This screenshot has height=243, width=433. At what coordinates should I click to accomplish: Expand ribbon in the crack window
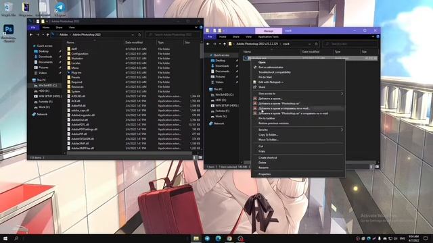(x=373, y=36)
